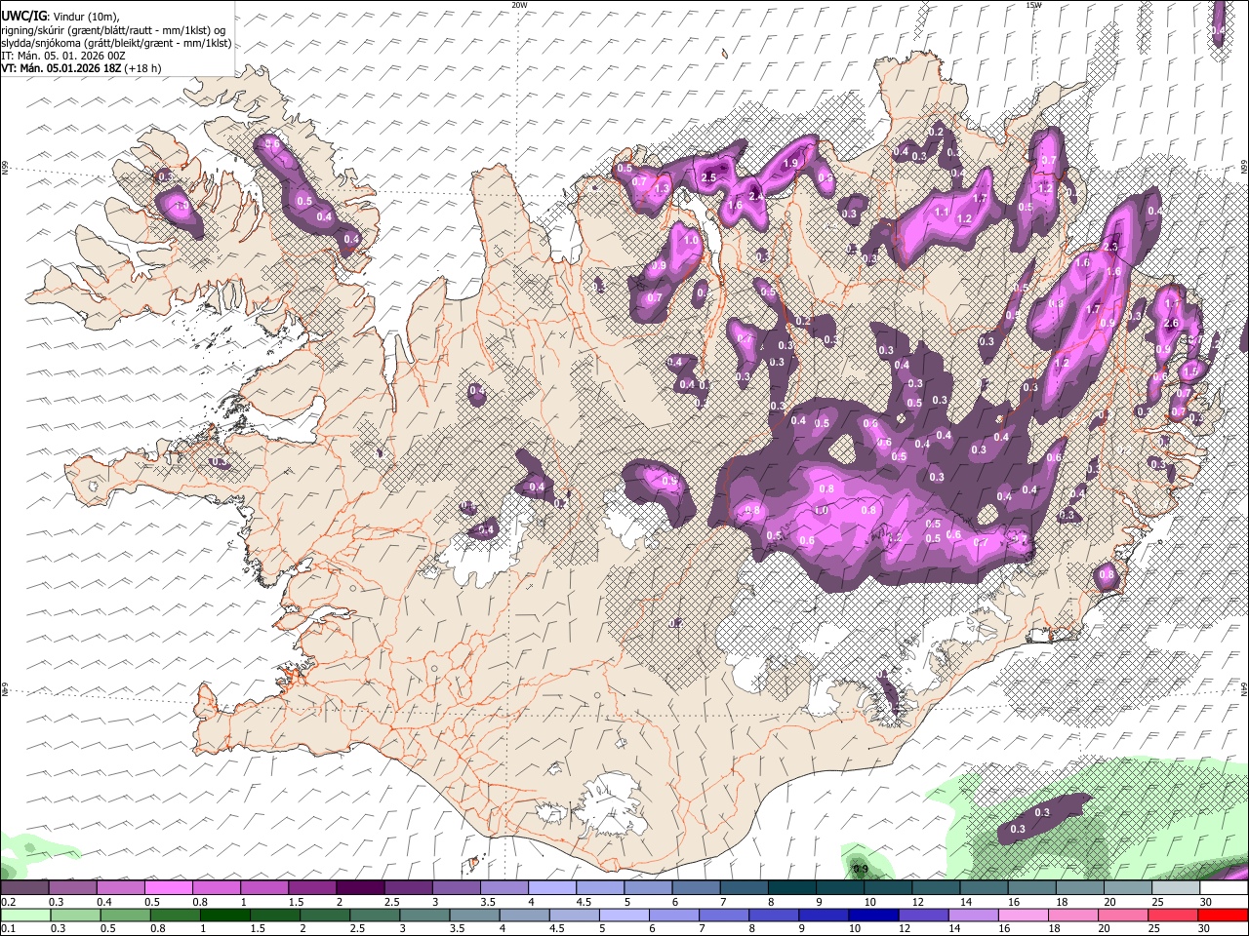Click the 20W longitude label

click(x=520, y=5)
